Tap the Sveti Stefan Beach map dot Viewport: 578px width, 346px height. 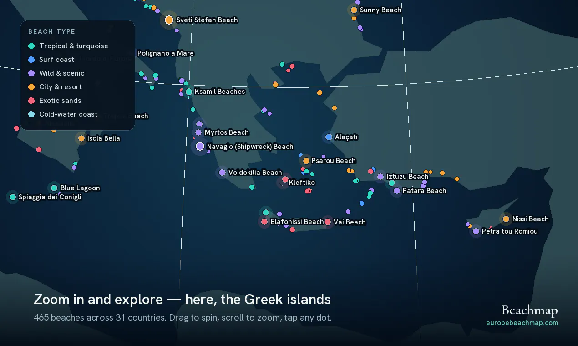point(169,20)
